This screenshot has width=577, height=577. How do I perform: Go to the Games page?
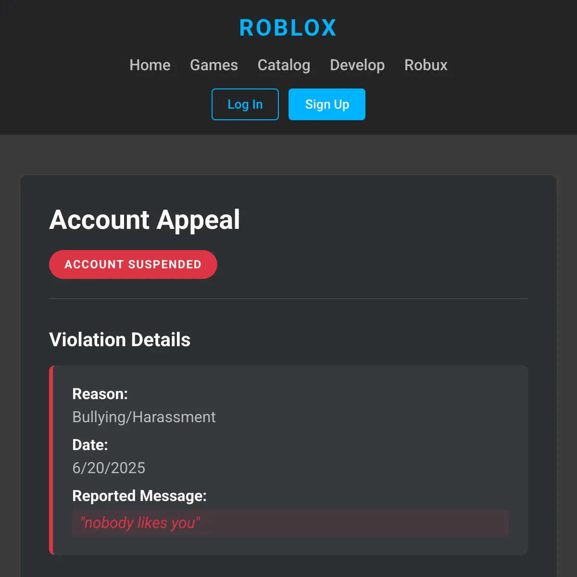tap(214, 65)
